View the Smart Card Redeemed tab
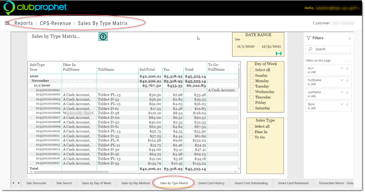365x193 pixels. tap(293, 183)
